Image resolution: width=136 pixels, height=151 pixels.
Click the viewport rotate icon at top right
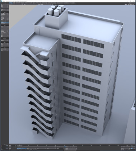coord(130,4)
